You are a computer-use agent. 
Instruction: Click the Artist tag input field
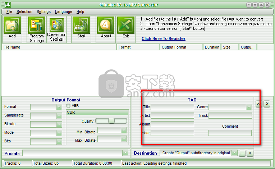pos(172,115)
